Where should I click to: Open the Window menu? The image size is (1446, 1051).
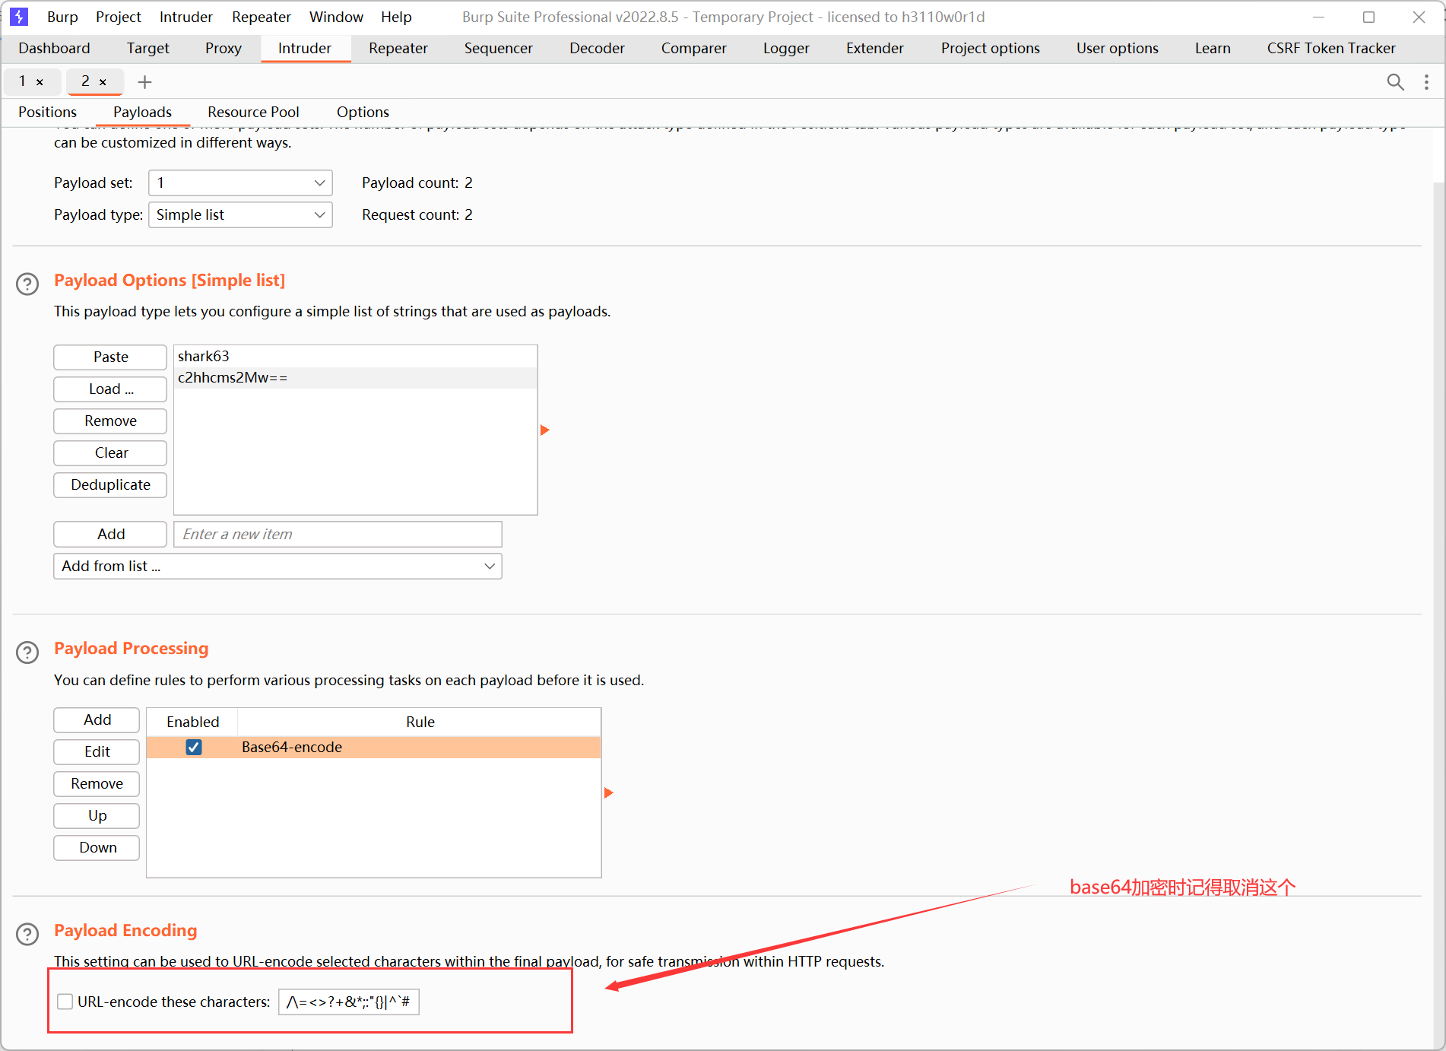pos(336,17)
